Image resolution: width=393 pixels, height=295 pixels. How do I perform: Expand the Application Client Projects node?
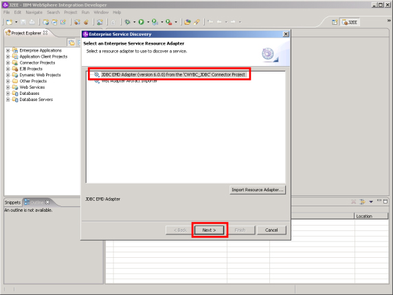point(8,56)
